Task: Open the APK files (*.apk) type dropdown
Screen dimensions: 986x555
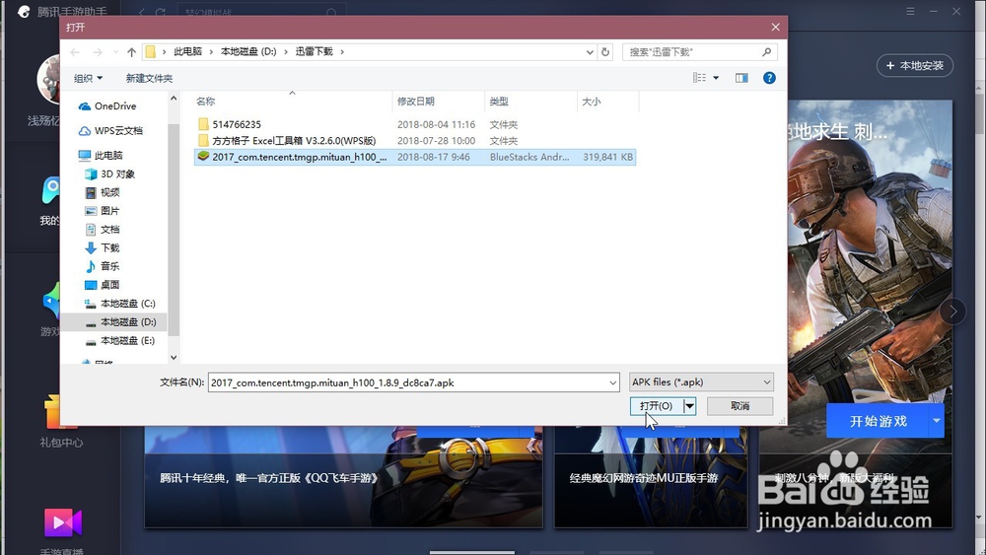Action: pos(701,382)
